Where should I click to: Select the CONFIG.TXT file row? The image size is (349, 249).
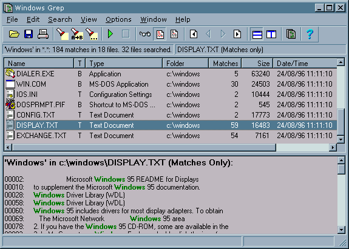(x=171, y=115)
